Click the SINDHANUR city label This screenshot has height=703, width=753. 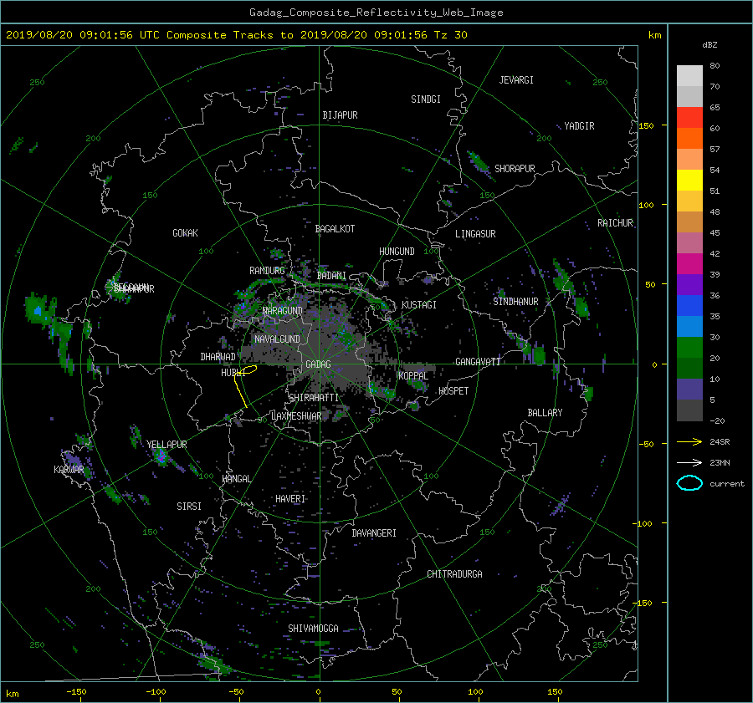pos(515,302)
